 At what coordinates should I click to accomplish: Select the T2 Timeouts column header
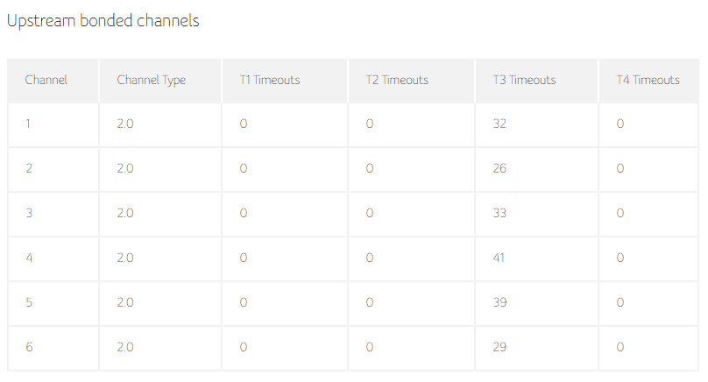click(397, 80)
